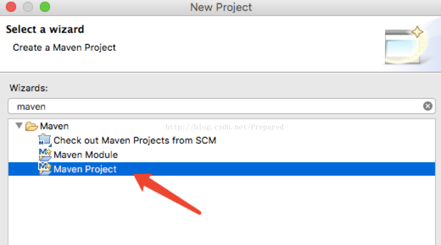
Task: Focus the wizard filter field containing maven
Action: pos(222,106)
